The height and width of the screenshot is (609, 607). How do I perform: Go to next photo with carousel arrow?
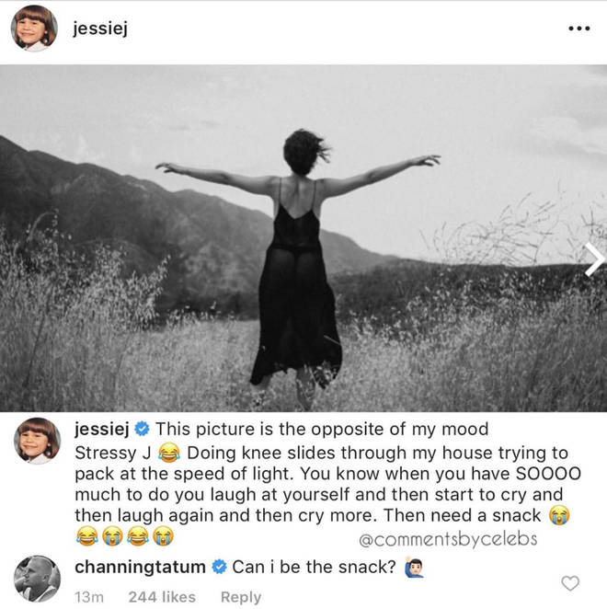(x=594, y=259)
